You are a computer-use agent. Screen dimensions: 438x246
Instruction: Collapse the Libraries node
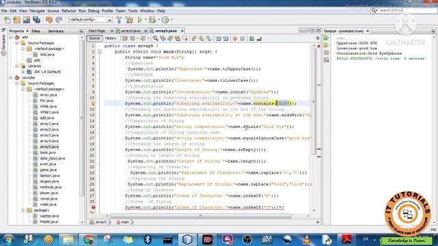pyautogui.click(x=17, y=66)
